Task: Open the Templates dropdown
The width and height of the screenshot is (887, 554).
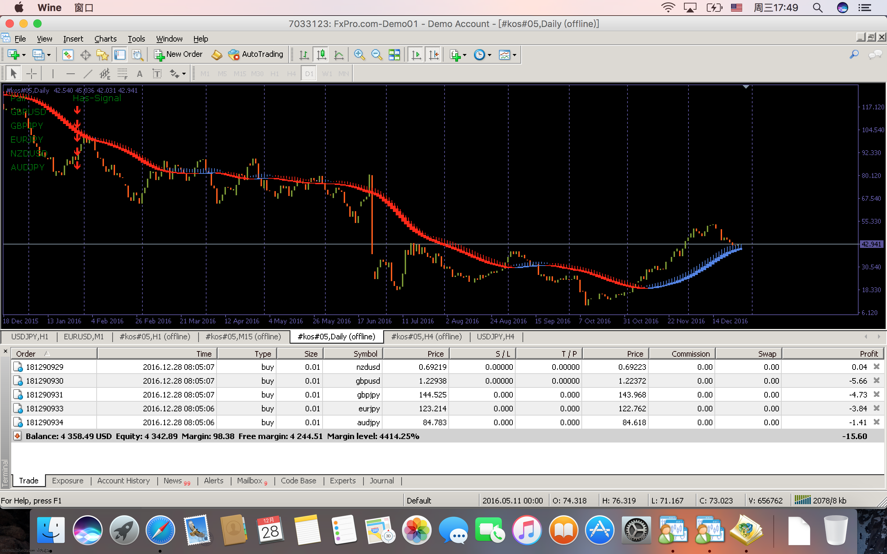Action: click(x=507, y=55)
